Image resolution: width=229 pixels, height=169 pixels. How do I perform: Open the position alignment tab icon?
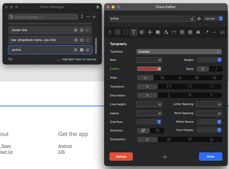[x=150, y=32]
